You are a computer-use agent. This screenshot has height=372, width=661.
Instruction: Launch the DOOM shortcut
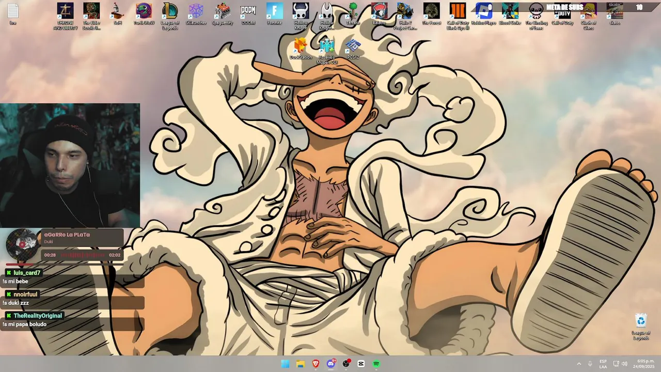(x=248, y=14)
